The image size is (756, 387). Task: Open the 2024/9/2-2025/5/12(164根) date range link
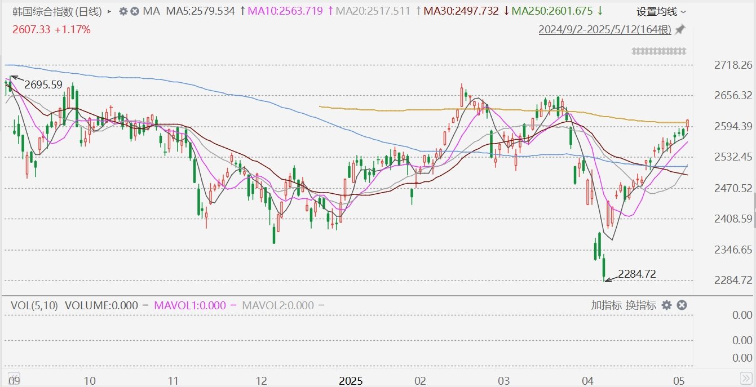(x=605, y=30)
